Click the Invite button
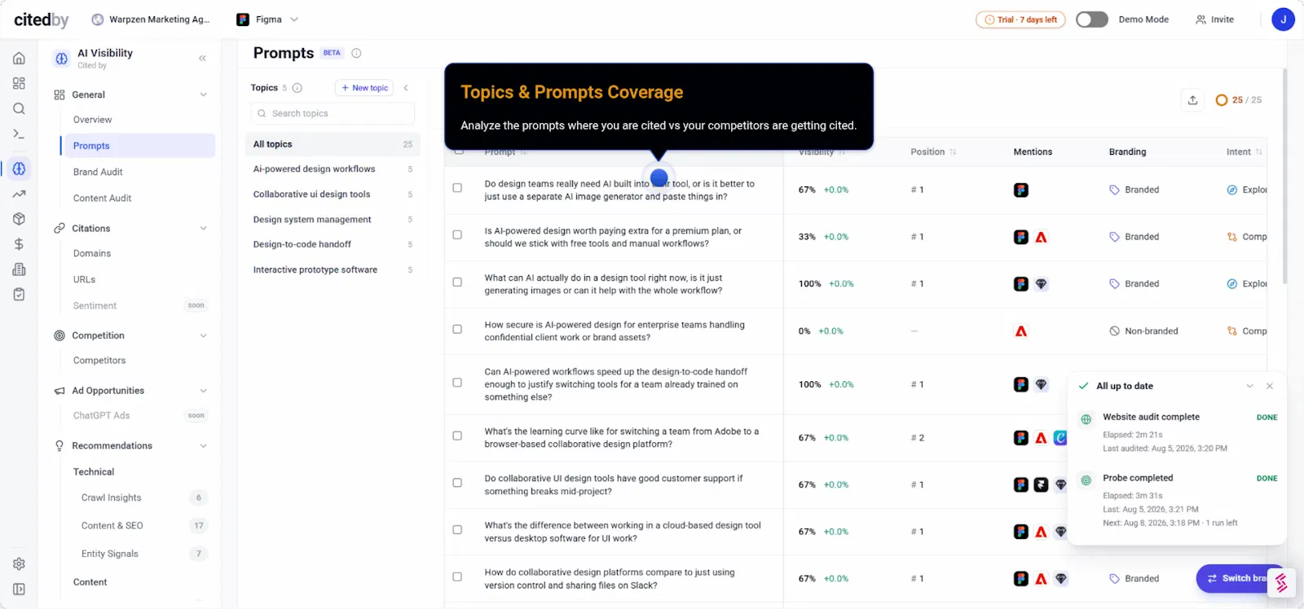 [x=1214, y=20]
